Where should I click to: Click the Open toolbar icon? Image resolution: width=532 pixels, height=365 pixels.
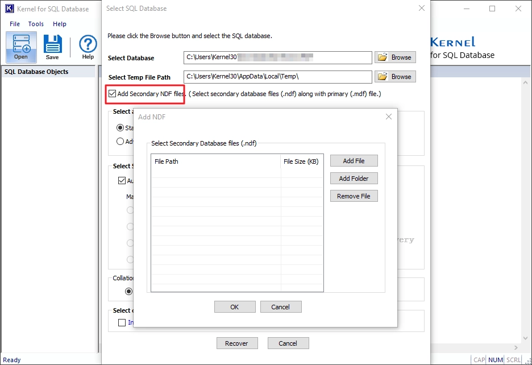21,47
